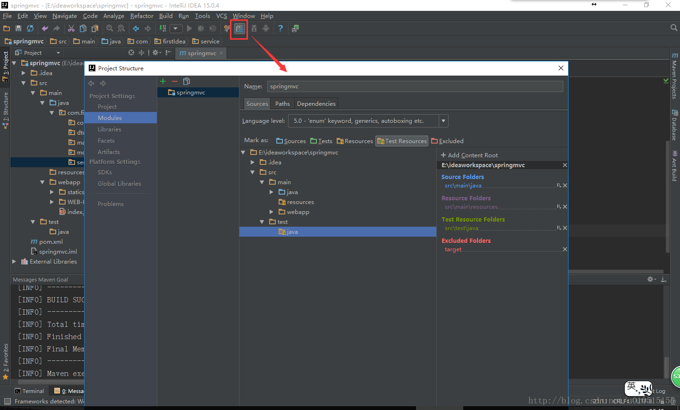Mark selected folder as Resources
The image size is (680, 410).
[355, 141]
